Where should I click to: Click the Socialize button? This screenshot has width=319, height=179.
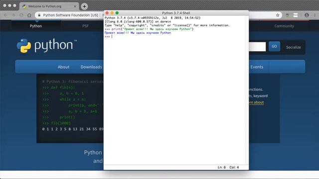click(294, 47)
